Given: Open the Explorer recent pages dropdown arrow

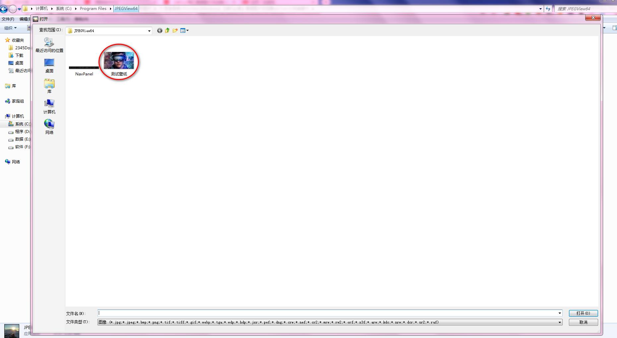Looking at the screenshot, I should tap(19, 9).
